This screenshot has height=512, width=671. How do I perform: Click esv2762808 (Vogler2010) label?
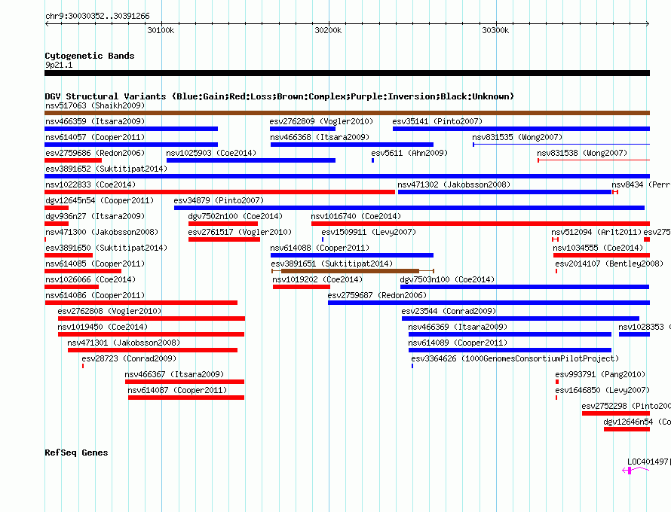click(109, 311)
